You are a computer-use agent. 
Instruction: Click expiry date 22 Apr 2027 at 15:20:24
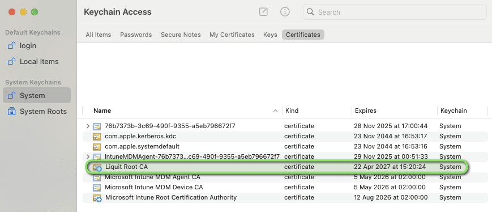[390, 167]
